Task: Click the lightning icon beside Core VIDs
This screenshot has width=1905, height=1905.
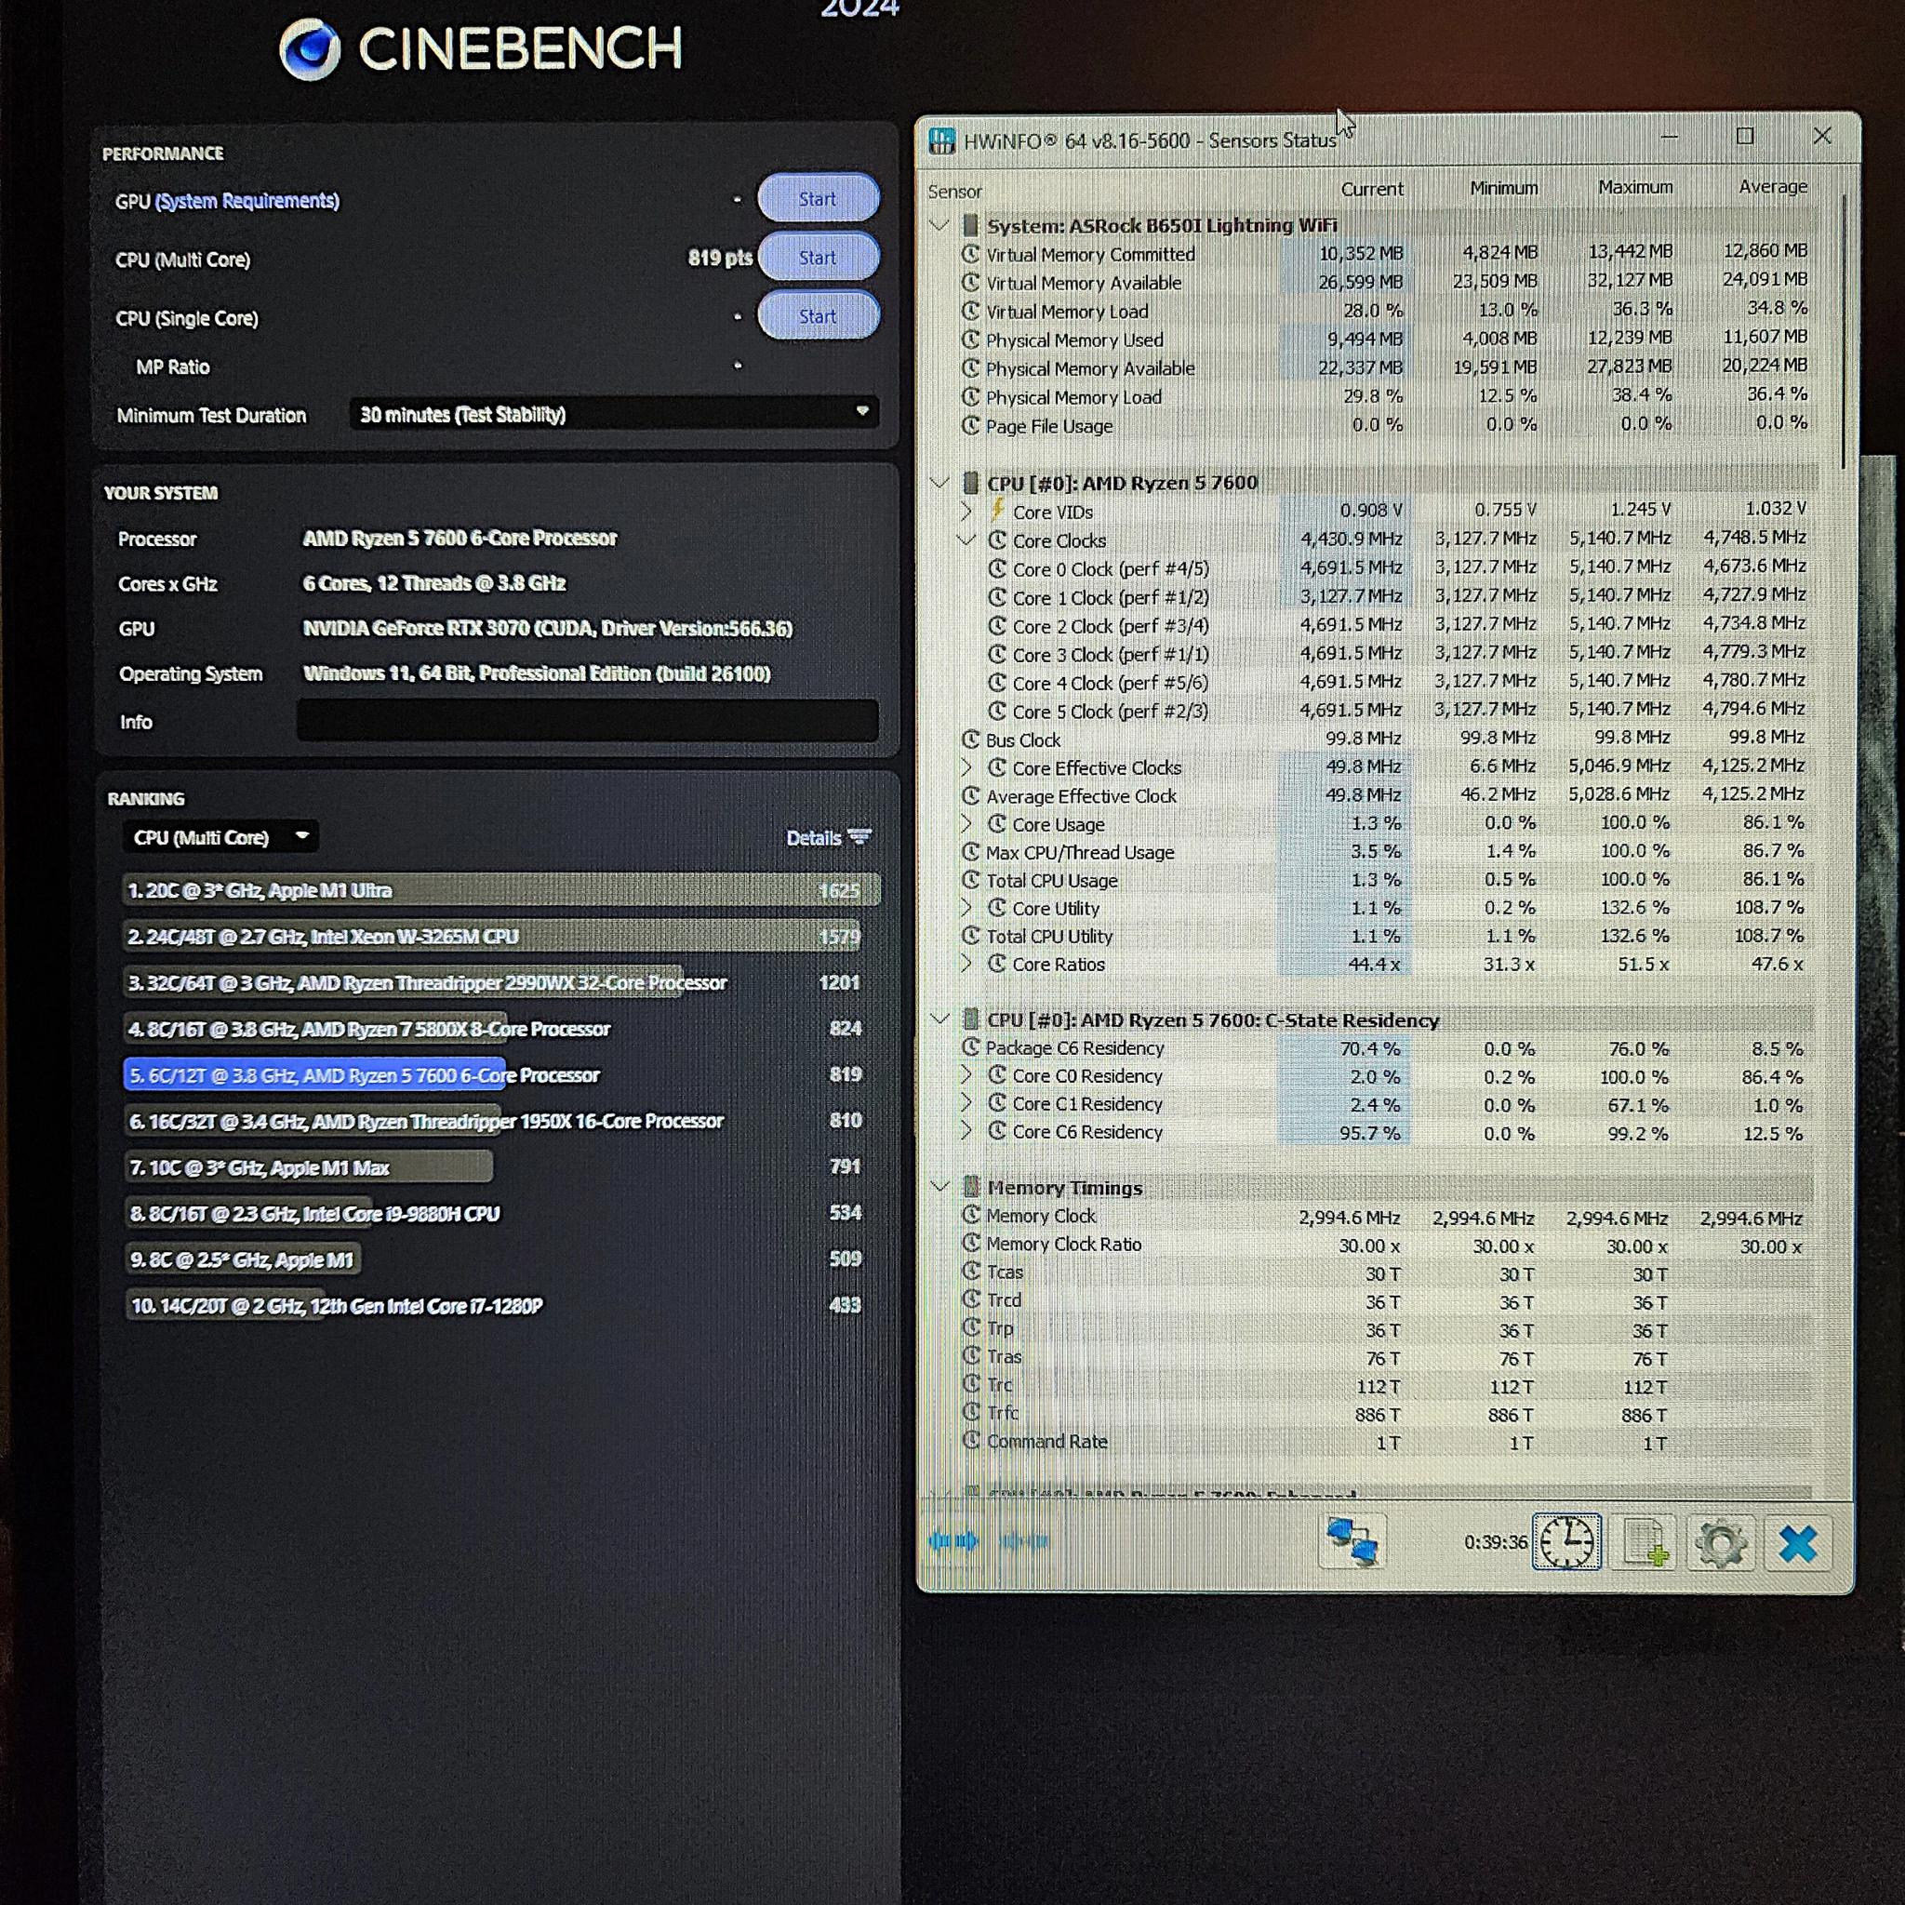Action: coord(997,510)
